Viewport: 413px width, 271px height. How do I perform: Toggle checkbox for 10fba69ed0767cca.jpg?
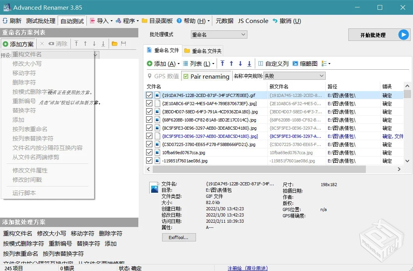click(x=149, y=152)
